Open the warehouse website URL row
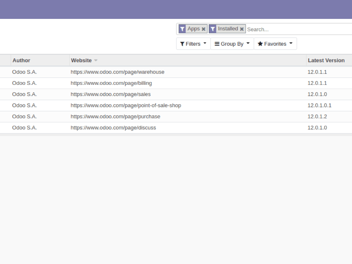 point(118,72)
